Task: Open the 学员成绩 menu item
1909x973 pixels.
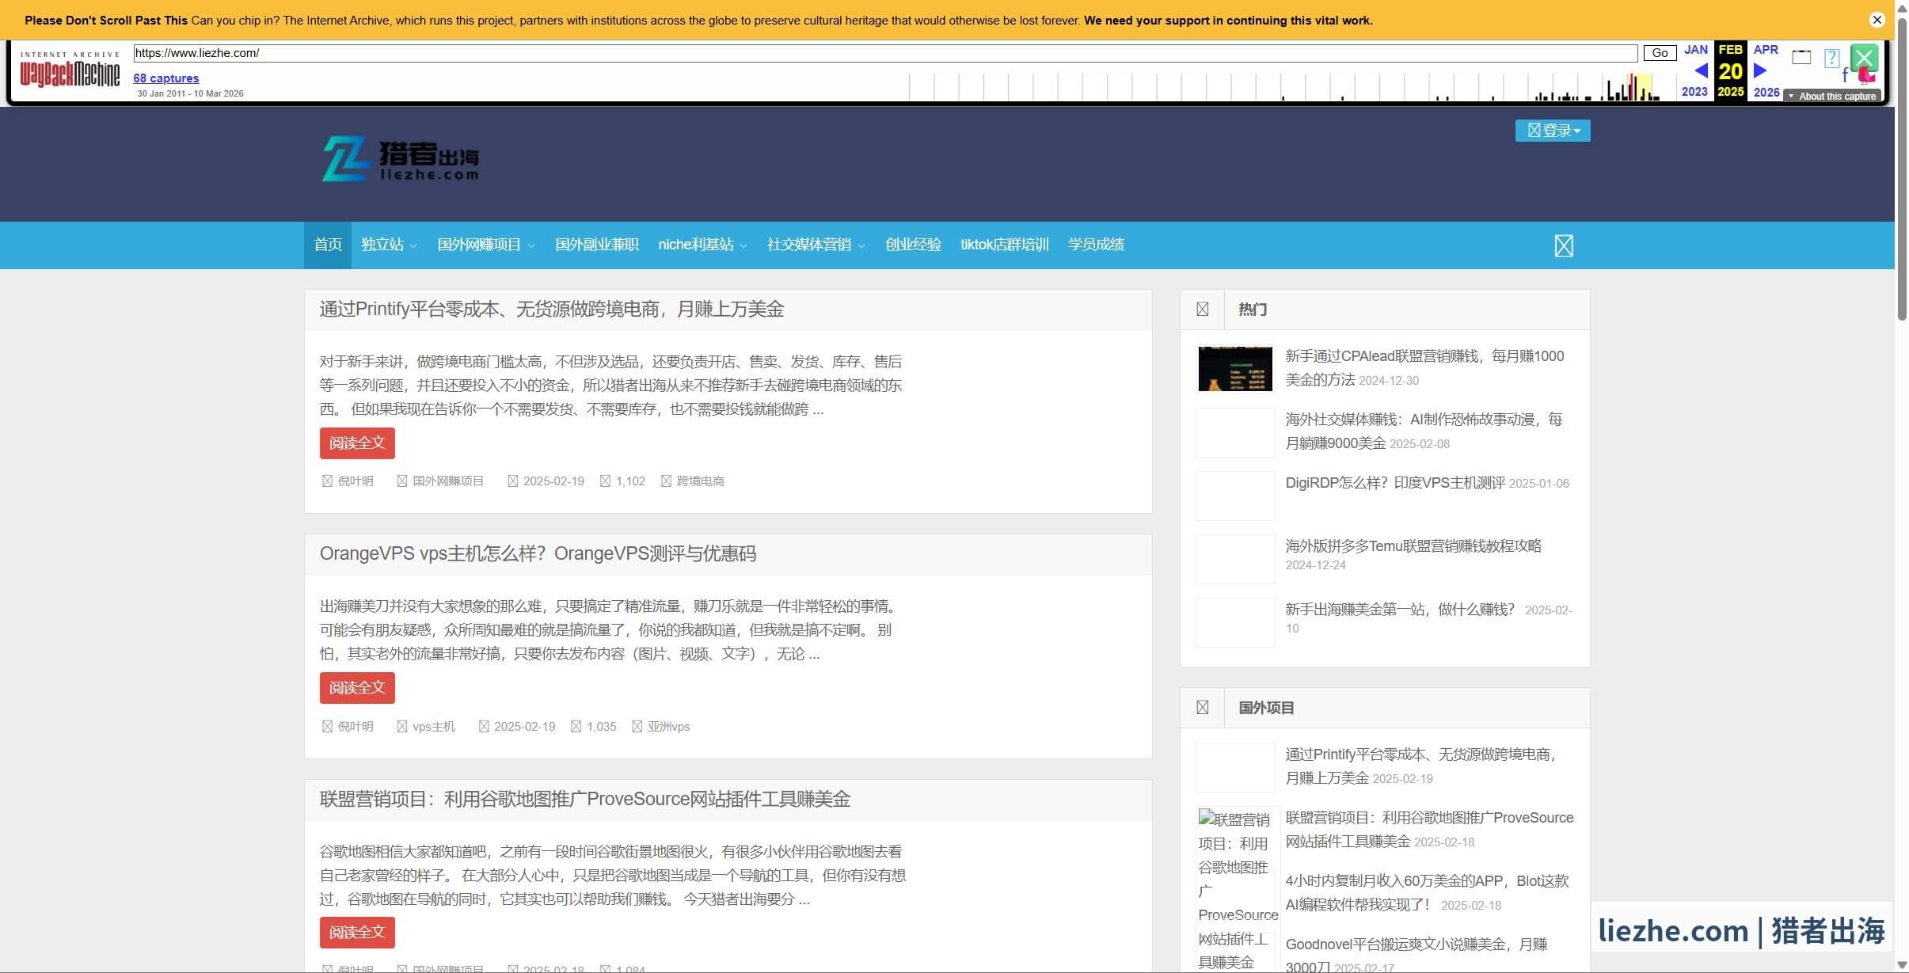Action: [x=1096, y=245]
